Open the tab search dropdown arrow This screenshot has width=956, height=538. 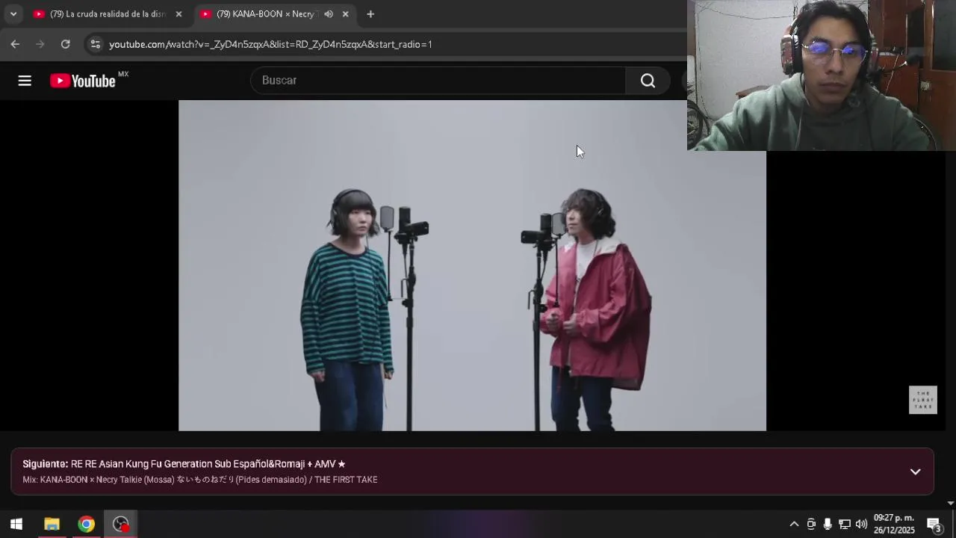coord(13,14)
